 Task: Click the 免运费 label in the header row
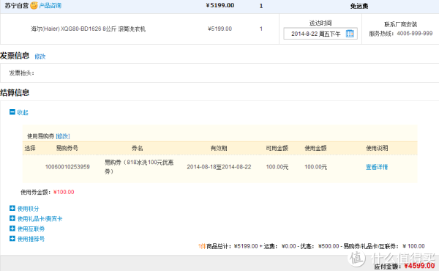click(x=359, y=6)
